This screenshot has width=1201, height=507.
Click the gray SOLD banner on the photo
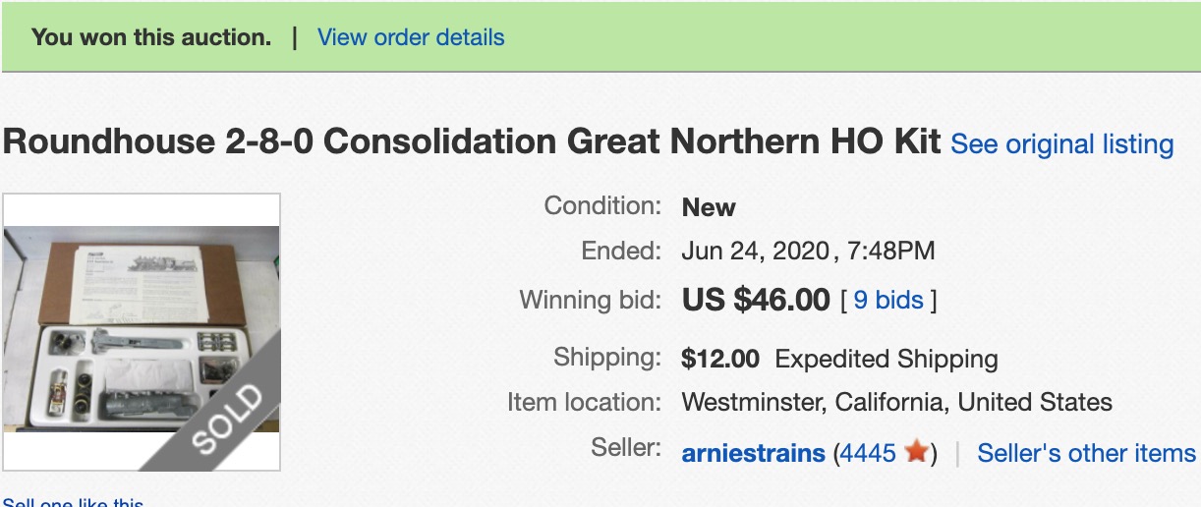coord(211,403)
